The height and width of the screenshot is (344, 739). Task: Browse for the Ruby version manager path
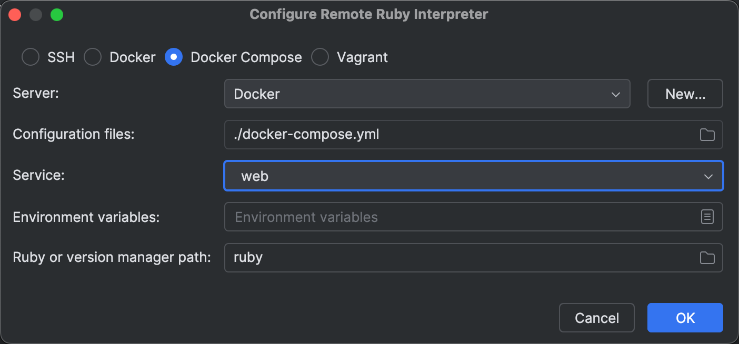click(x=708, y=258)
